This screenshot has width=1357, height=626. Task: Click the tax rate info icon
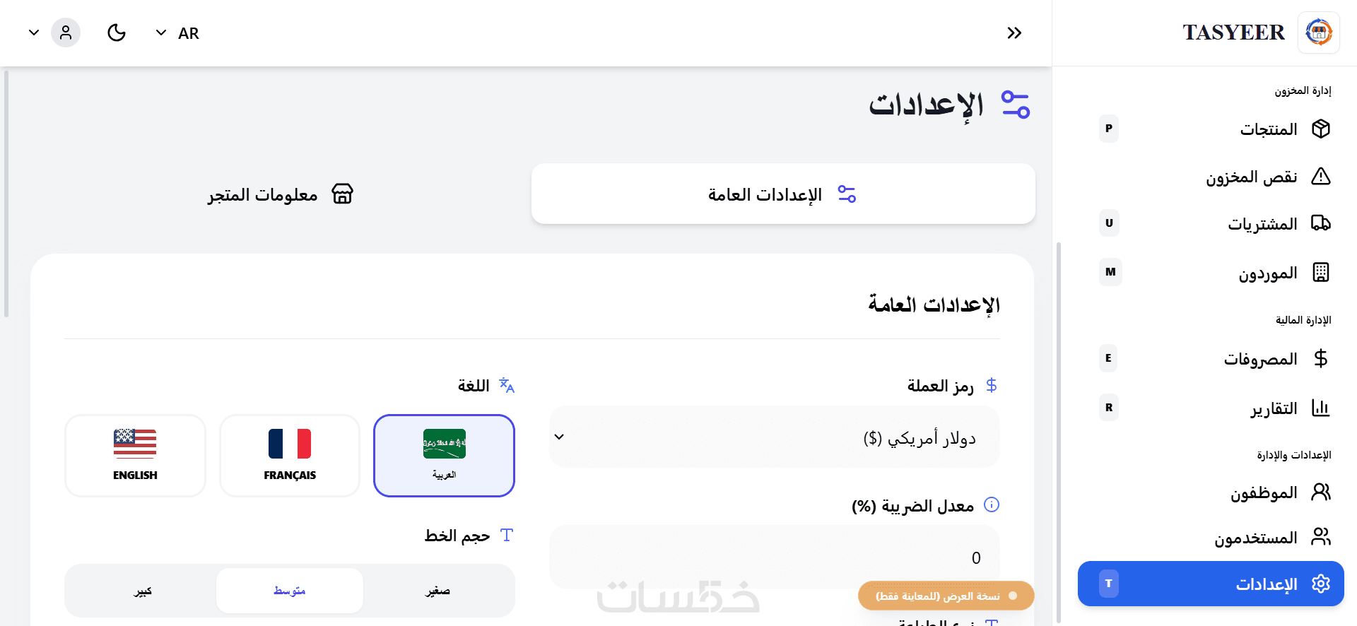coord(992,504)
